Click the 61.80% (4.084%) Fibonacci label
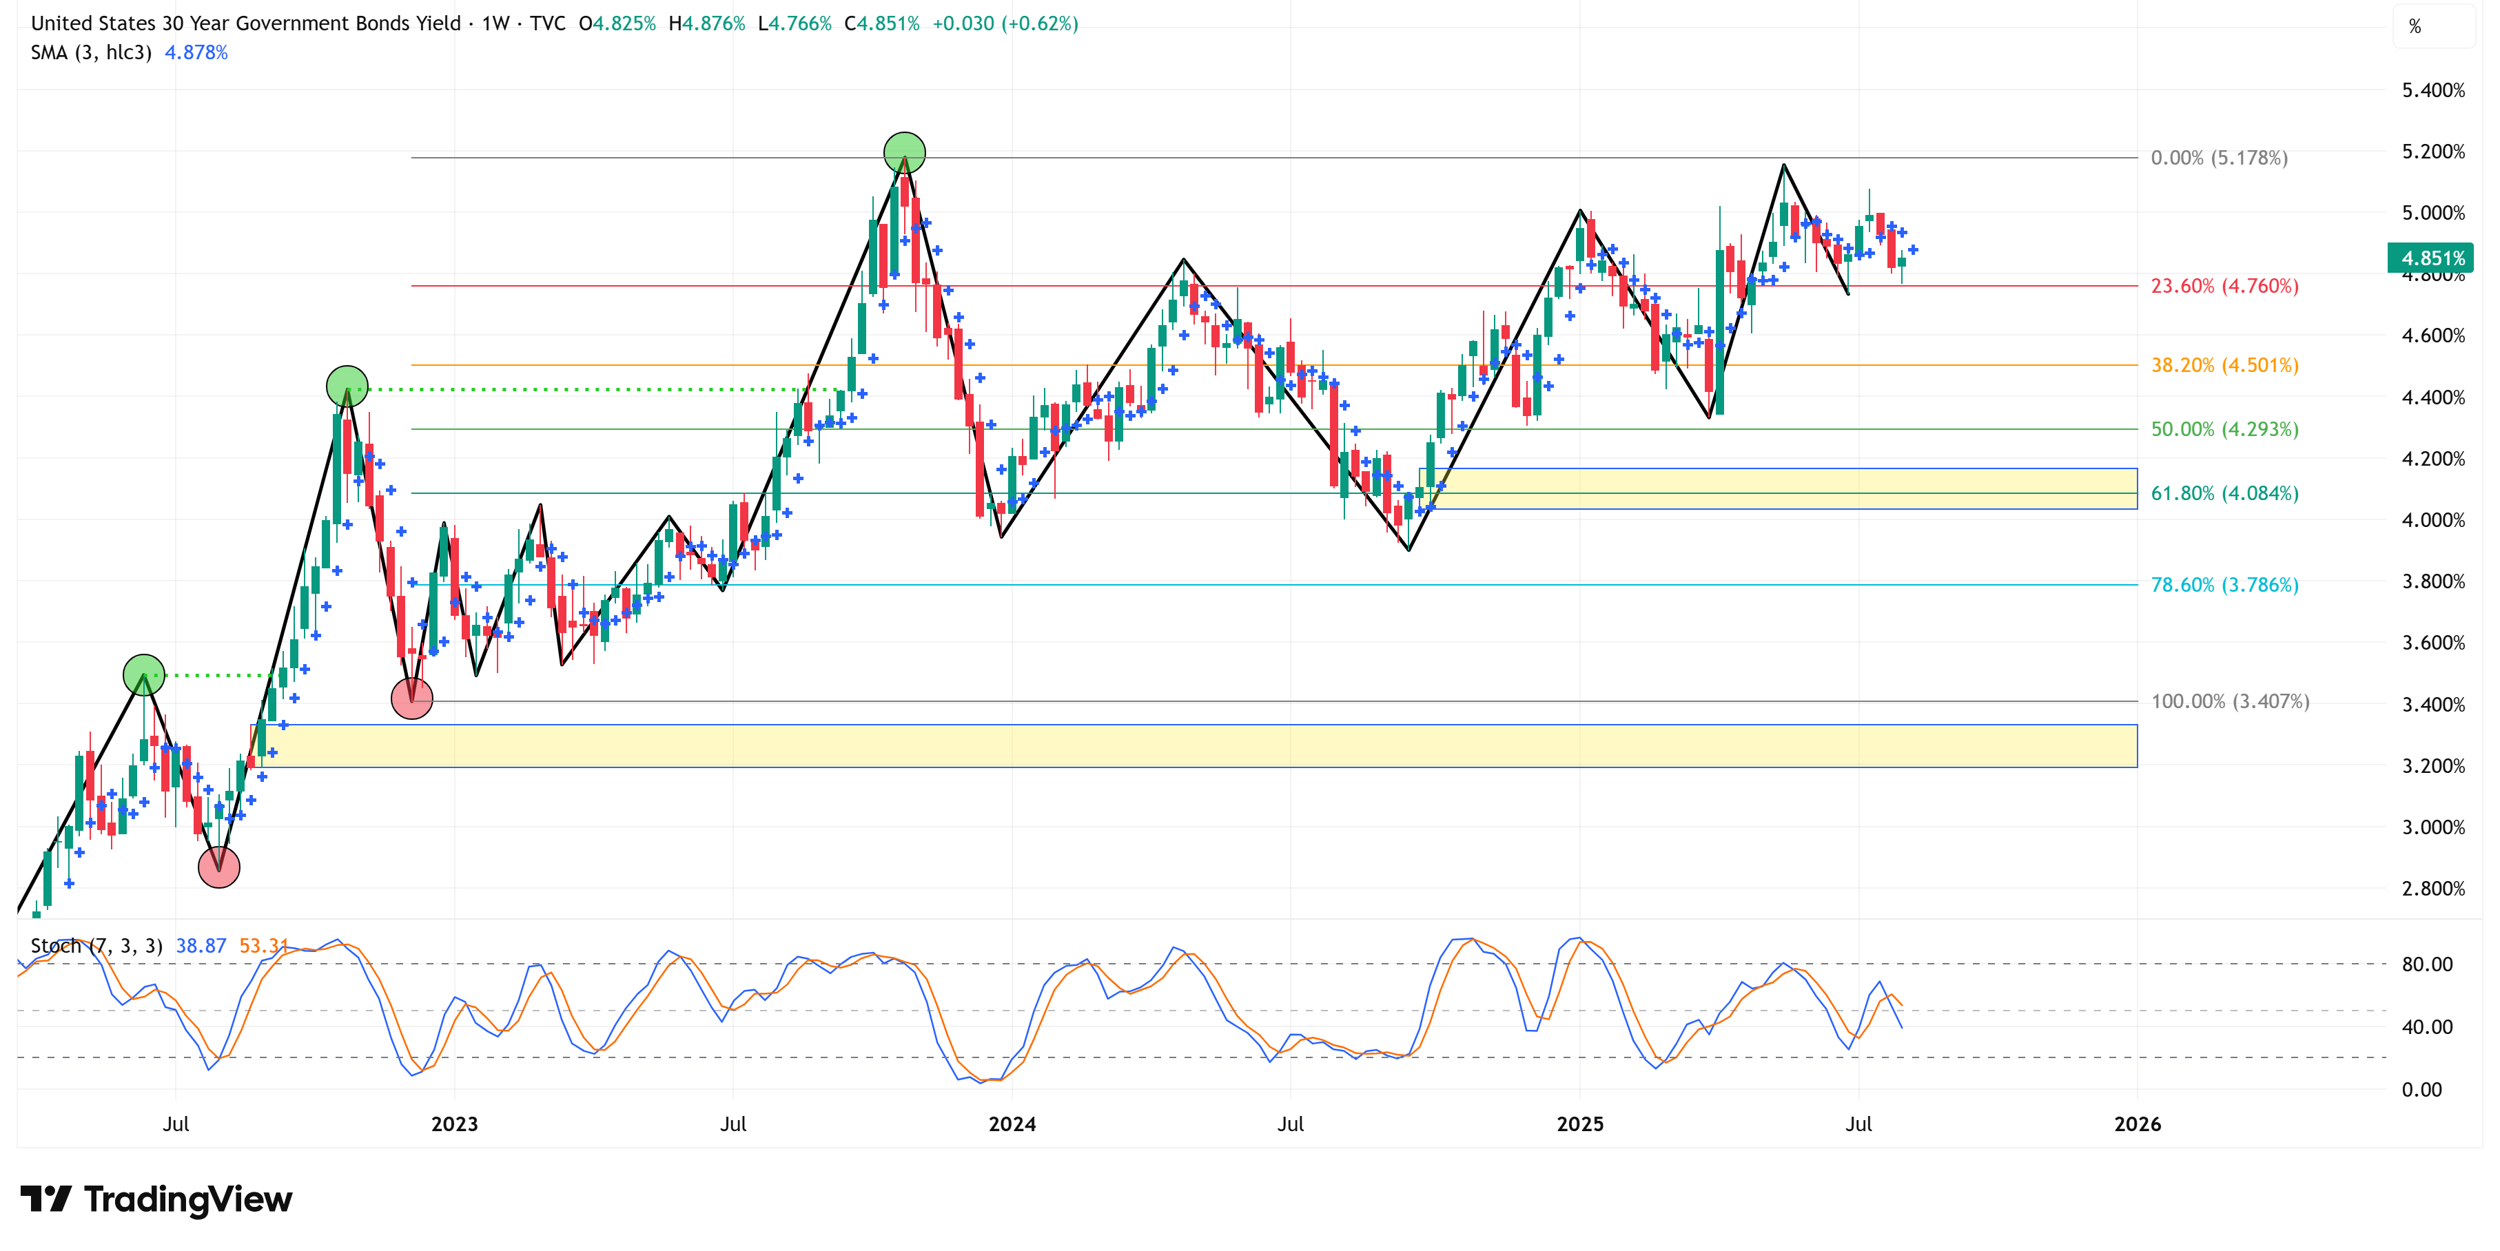This screenshot has width=2500, height=1251. 2224,493
